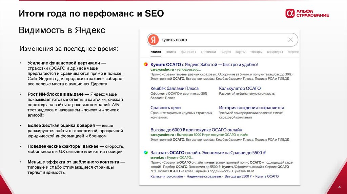
Task: Click 'Изменения за последнее время:' text
Action: pos(69,49)
